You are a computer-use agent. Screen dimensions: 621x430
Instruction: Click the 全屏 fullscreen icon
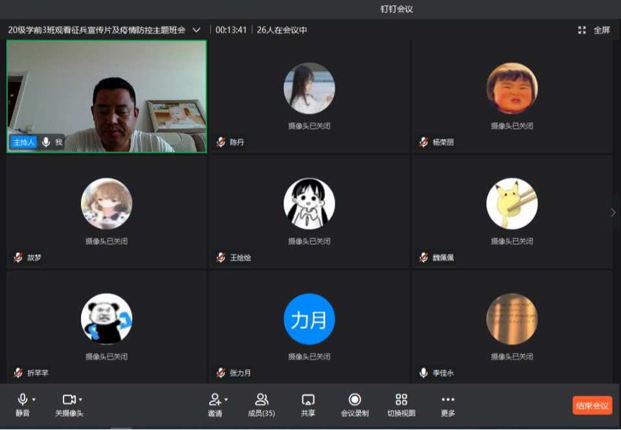coord(582,30)
